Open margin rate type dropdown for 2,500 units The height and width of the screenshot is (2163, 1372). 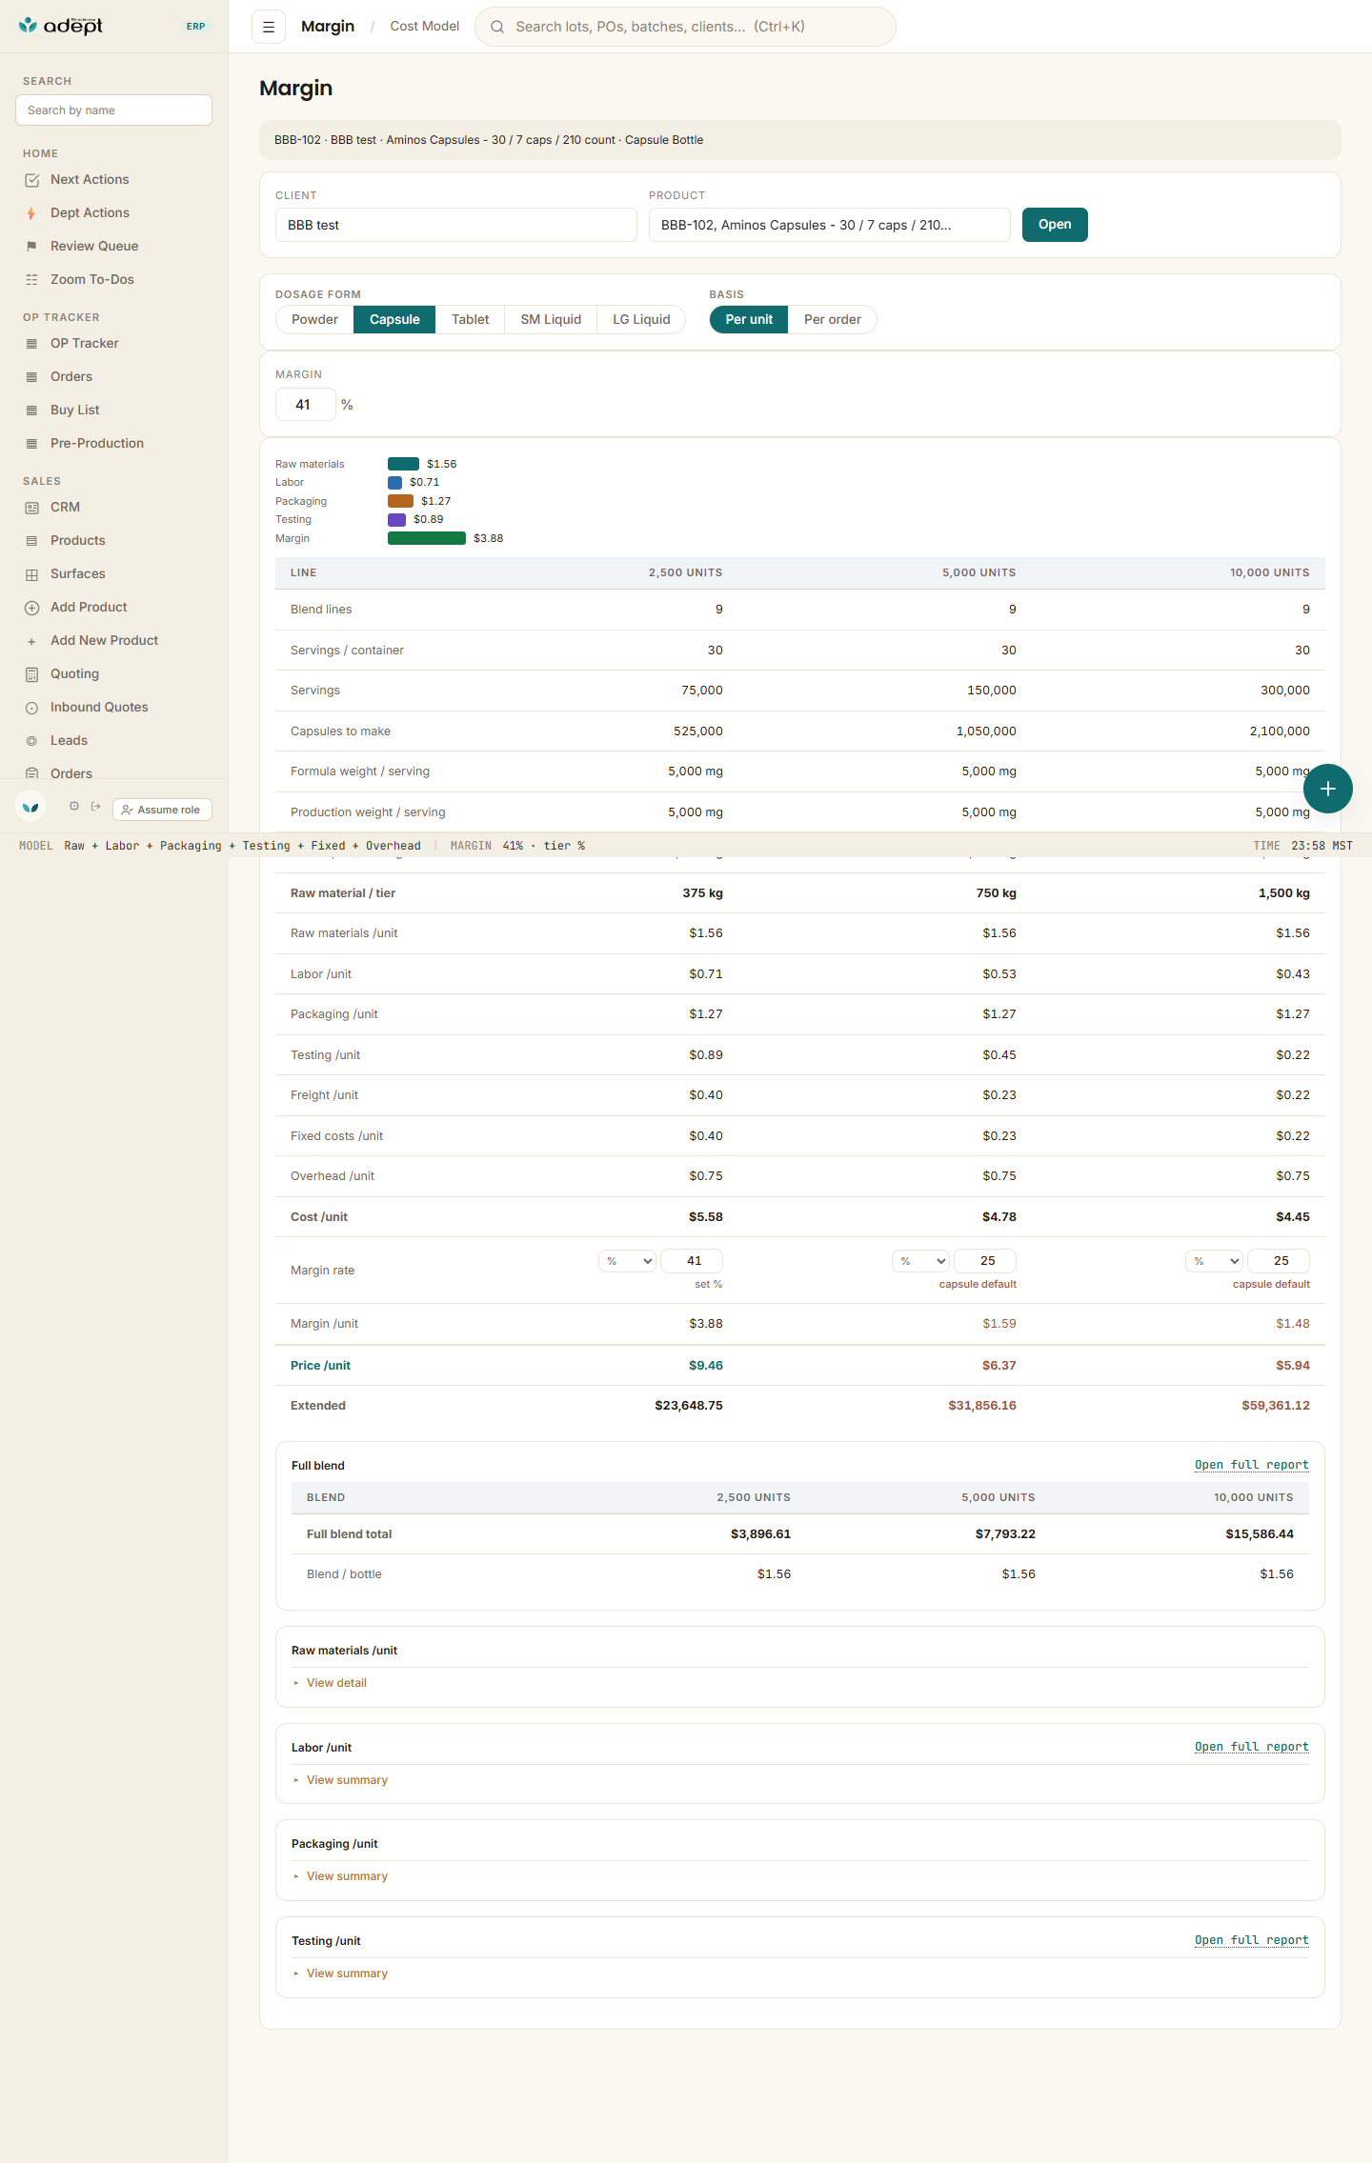point(627,1261)
